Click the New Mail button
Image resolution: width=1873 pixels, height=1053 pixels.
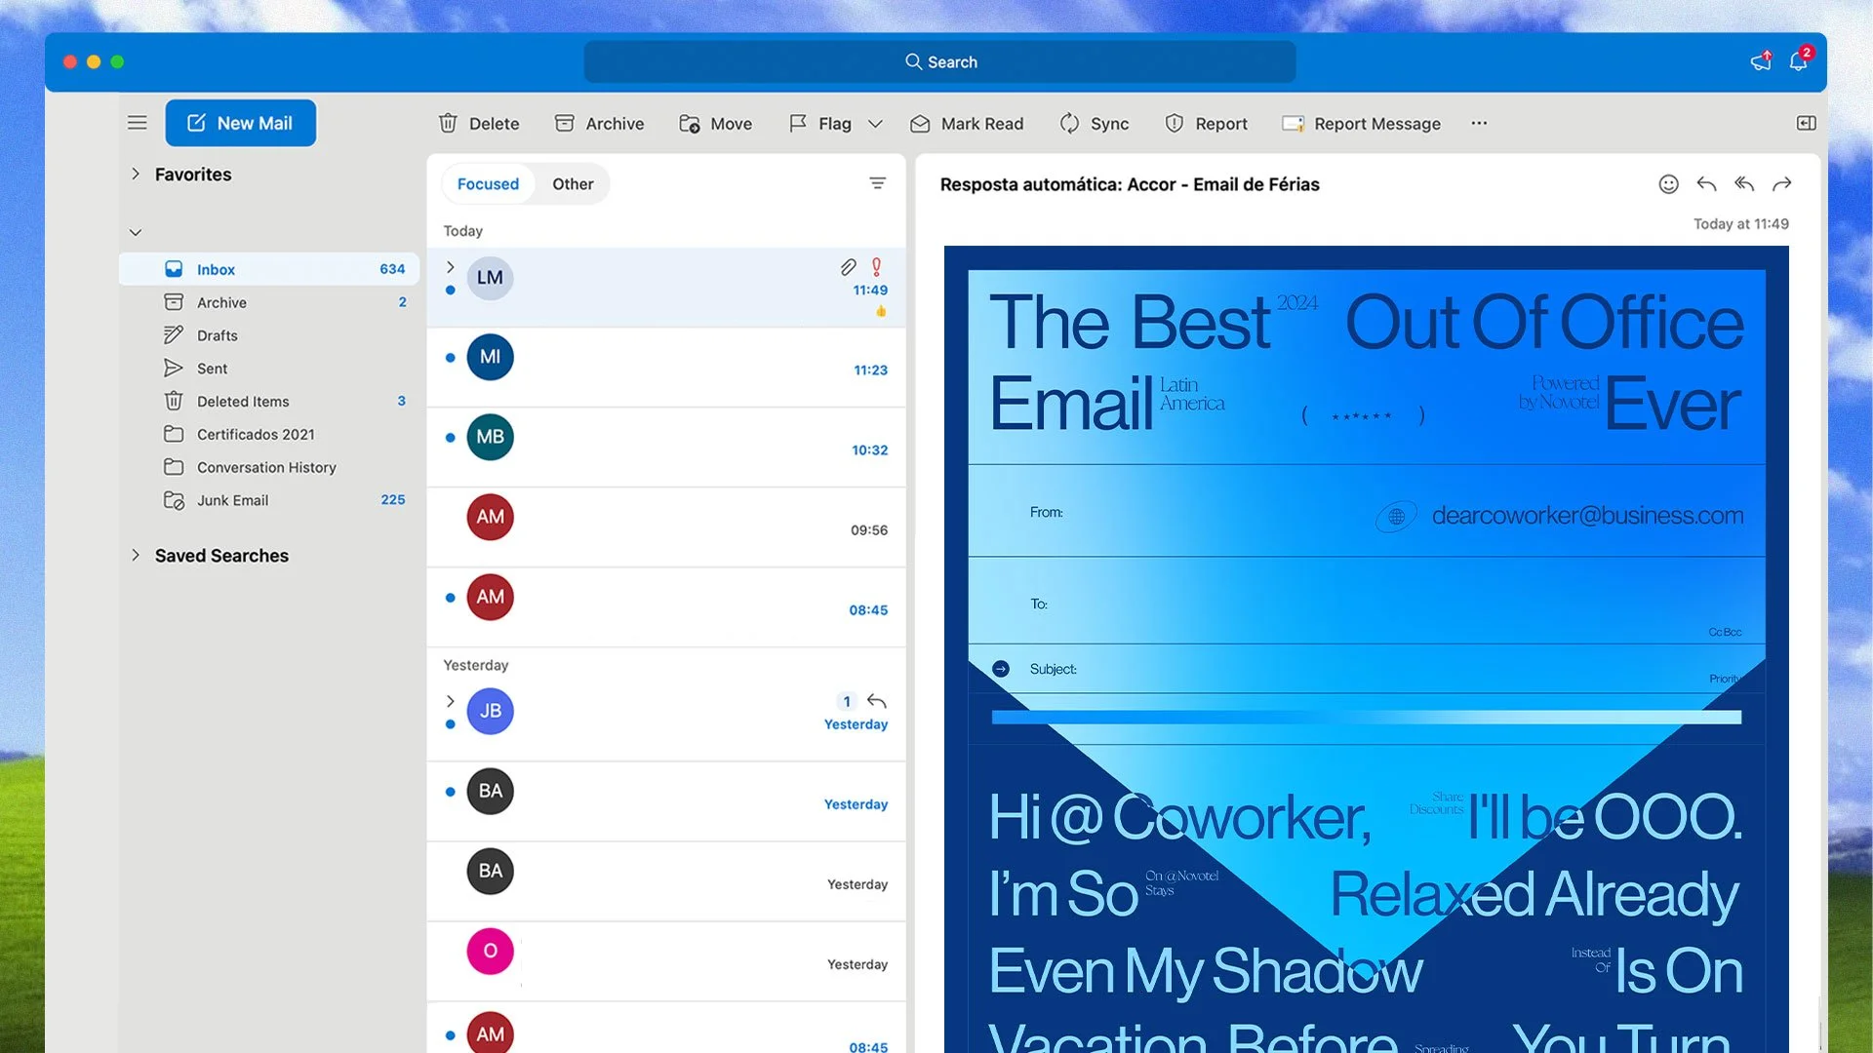pyautogui.click(x=240, y=123)
